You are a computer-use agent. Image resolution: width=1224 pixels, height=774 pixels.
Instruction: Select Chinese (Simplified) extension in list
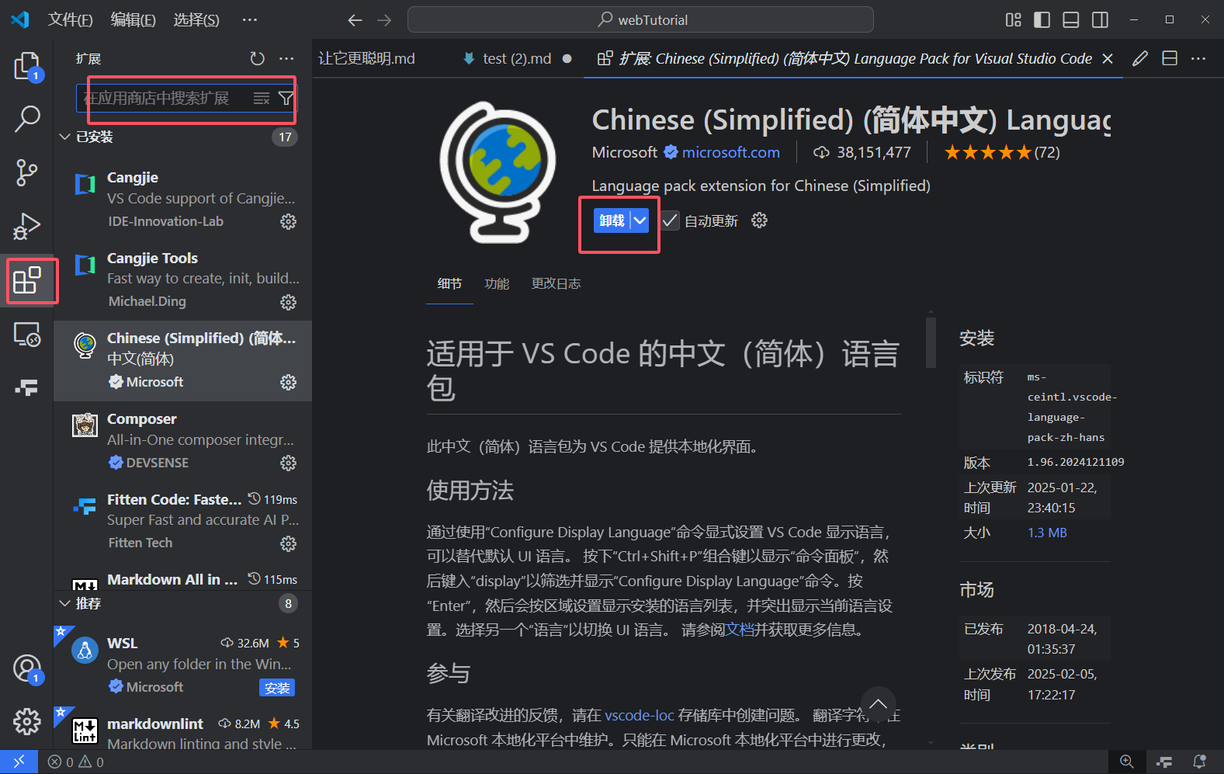point(183,361)
